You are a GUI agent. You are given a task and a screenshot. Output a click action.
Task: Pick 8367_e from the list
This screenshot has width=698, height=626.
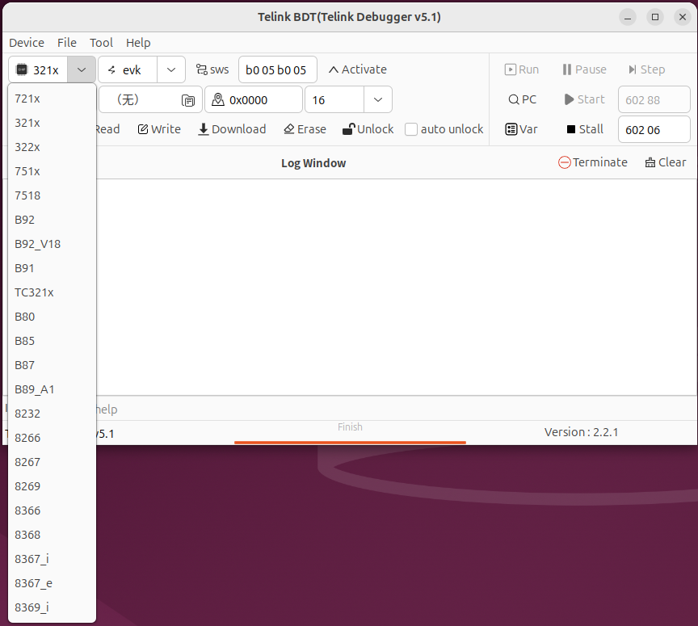pyautogui.click(x=52, y=583)
